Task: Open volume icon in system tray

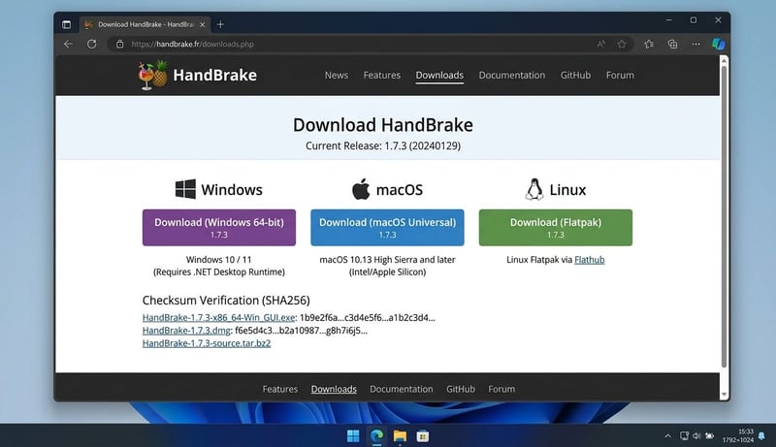Action: coord(696,435)
